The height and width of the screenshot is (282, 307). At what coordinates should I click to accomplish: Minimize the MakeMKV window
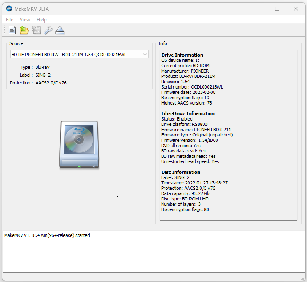259,9
